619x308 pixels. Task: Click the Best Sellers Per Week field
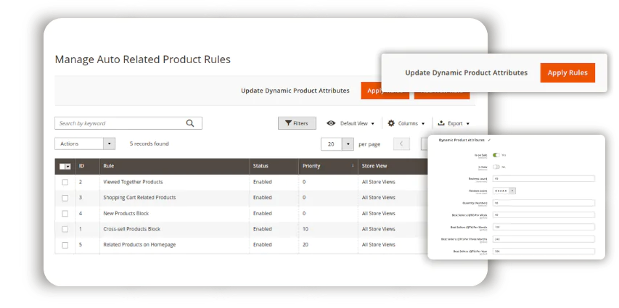click(x=544, y=215)
